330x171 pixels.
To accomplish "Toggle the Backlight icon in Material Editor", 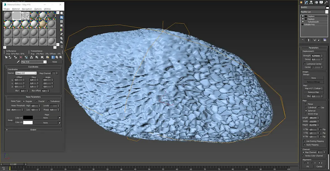I will point(62,17).
